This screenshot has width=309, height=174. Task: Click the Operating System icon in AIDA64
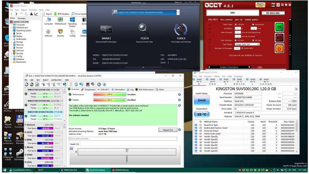(73, 20)
